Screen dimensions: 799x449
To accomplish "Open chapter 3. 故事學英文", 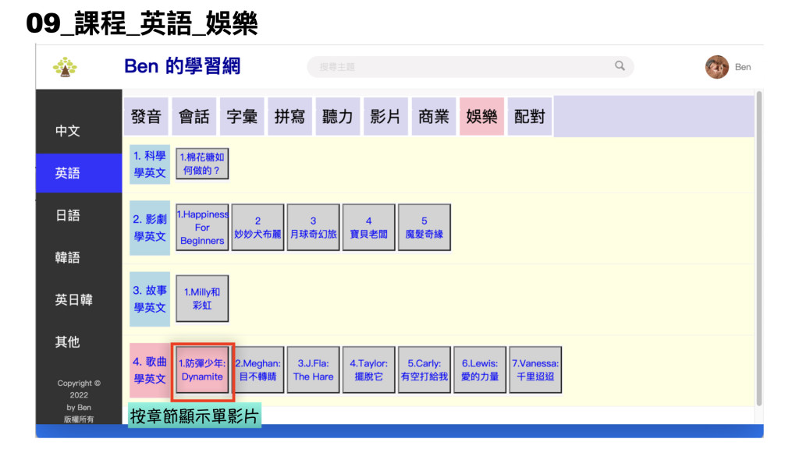I will (150, 299).
